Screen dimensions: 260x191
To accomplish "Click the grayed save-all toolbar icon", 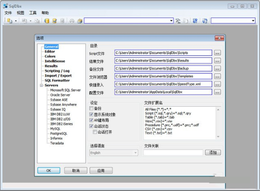I will (x=37, y=21).
